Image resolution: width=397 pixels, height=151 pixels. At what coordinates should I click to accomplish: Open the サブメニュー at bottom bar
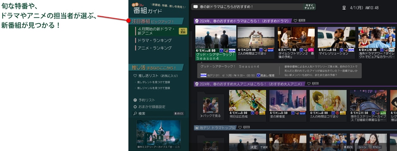[x=377, y=147]
